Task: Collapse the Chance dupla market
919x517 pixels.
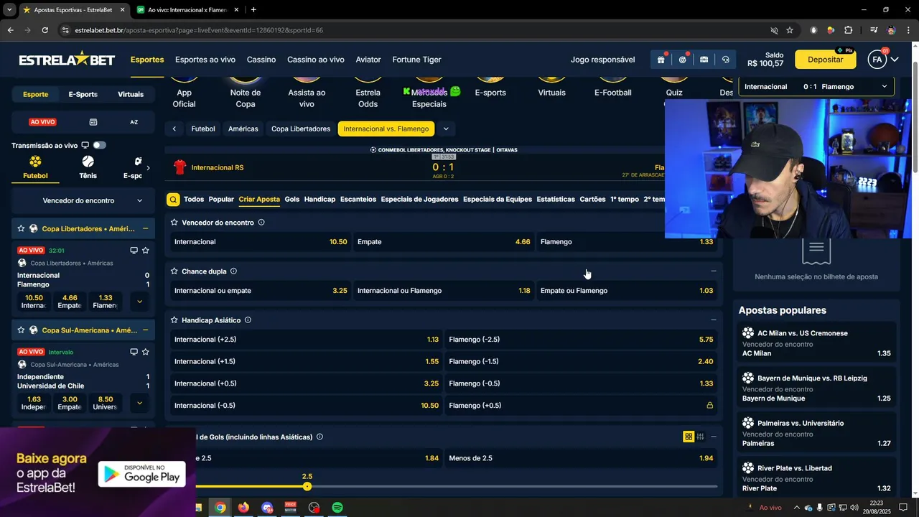Action: click(x=713, y=271)
